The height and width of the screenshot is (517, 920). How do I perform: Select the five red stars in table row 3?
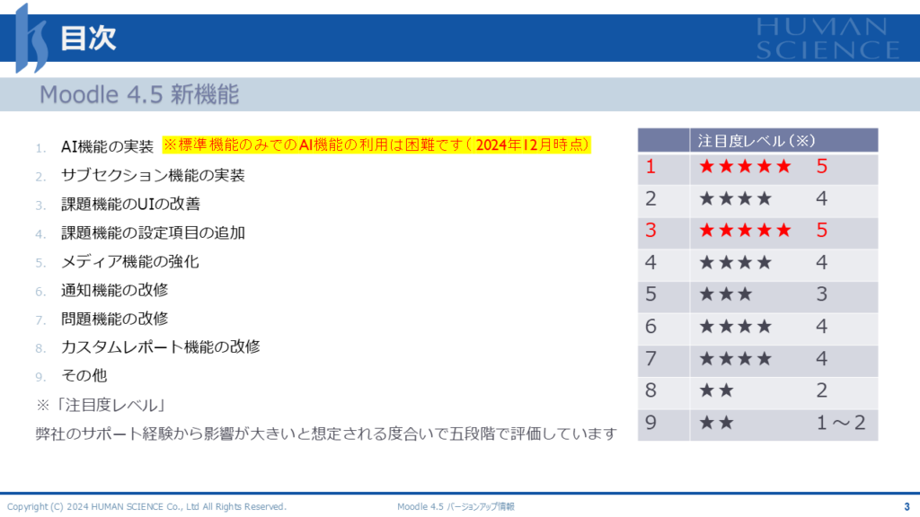pos(745,231)
